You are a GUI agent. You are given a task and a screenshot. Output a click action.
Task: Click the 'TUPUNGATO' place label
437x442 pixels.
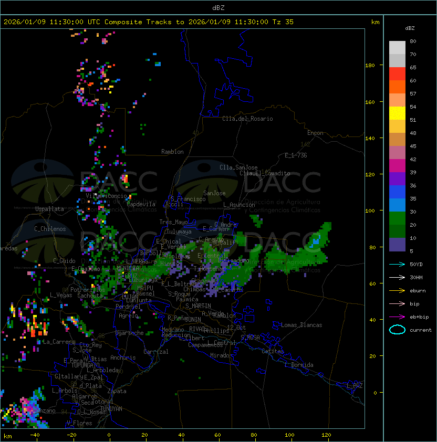[x=86, y=365]
